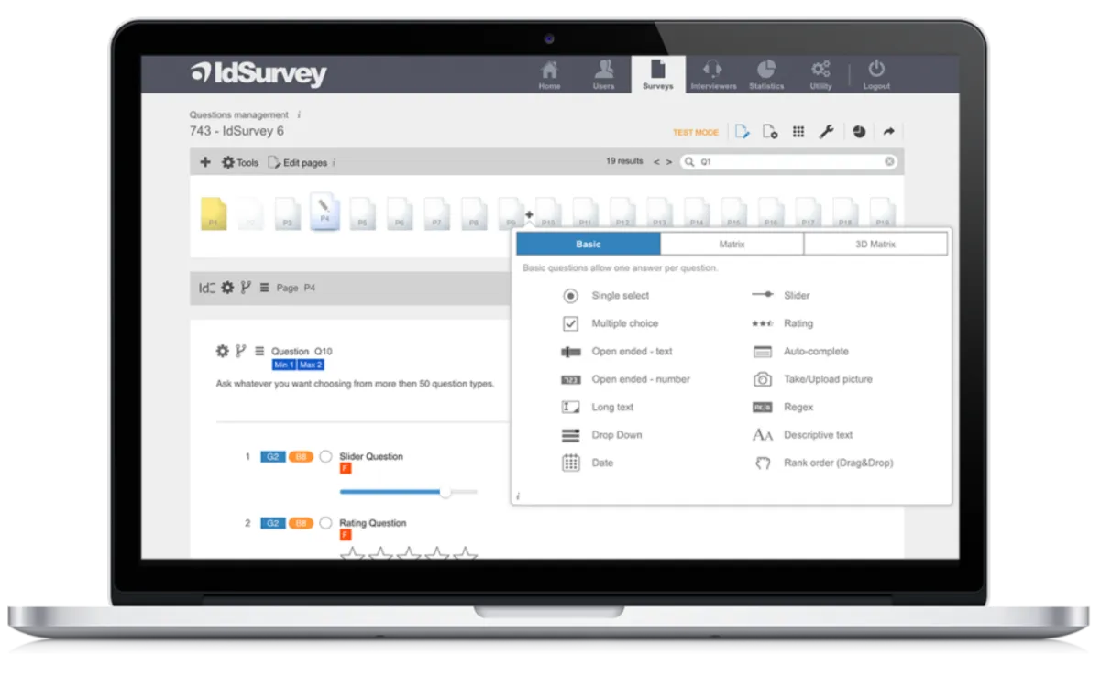Choose Slider question type in popup
Screen dimensions: 1100x676
[781, 296]
